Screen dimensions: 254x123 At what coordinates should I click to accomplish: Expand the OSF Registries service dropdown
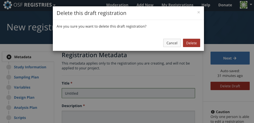[x=54, y=5]
